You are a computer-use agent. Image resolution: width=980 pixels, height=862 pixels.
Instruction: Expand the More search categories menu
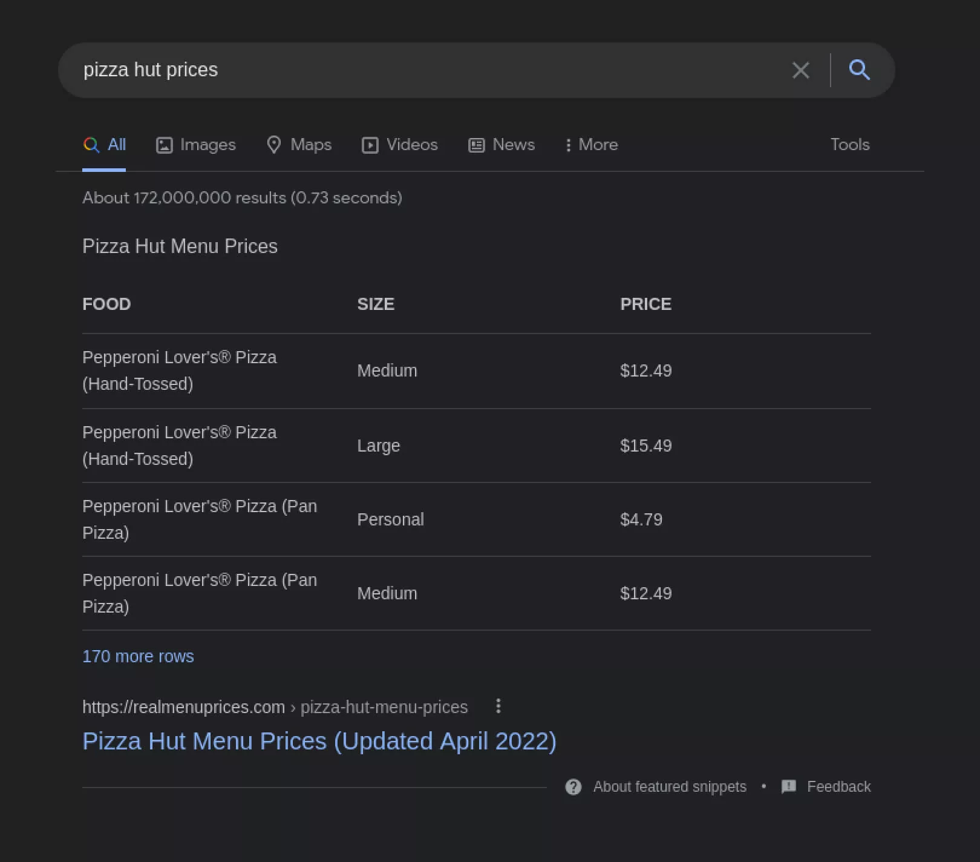tap(592, 145)
